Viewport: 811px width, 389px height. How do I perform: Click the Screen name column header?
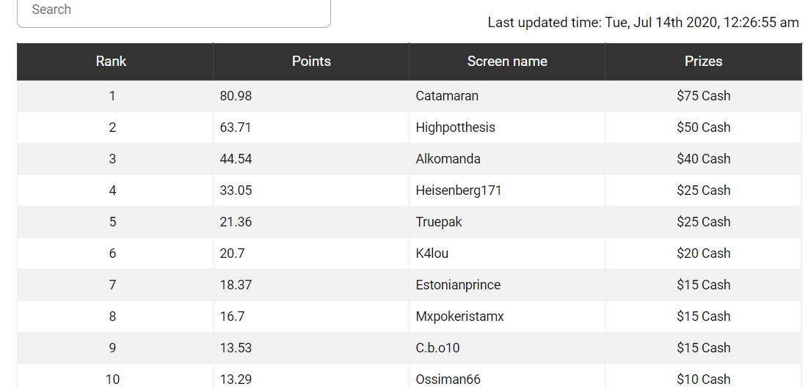point(507,62)
